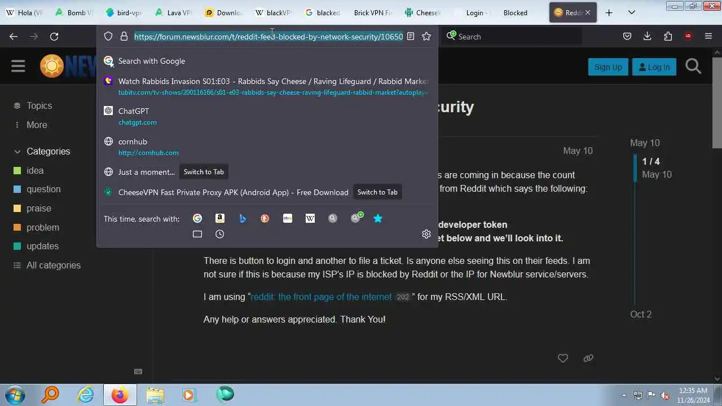Like the post with heart icon

pyautogui.click(x=563, y=358)
